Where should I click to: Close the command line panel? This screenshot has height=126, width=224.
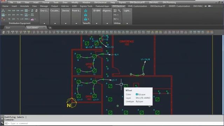point(2,119)
